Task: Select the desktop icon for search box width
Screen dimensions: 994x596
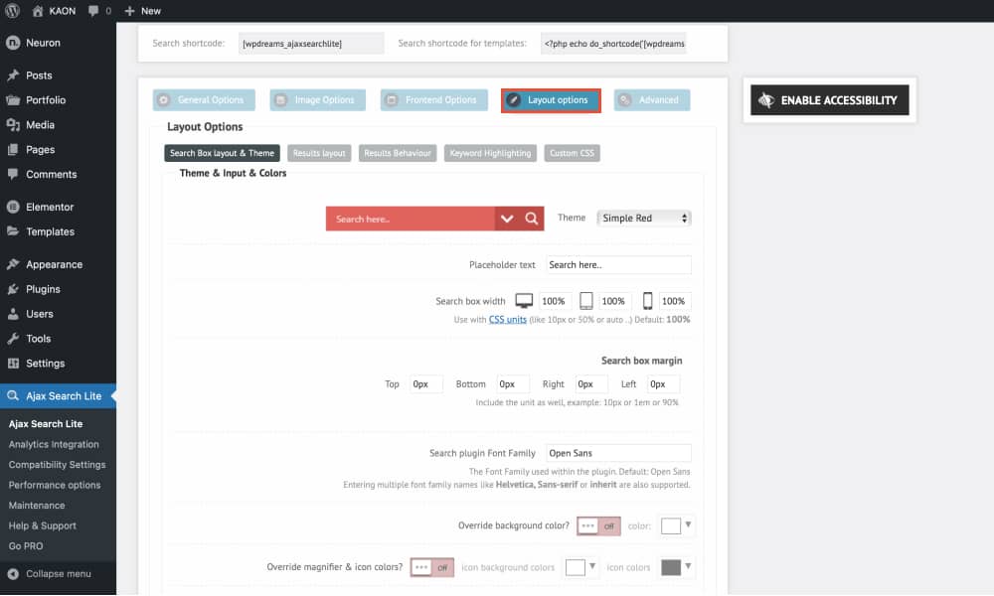Action: click(x=525, y=300)
